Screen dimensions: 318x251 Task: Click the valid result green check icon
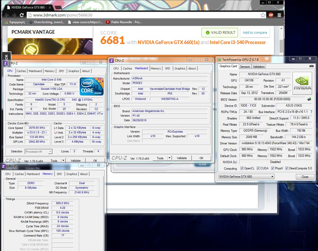[x=207, y=33]
